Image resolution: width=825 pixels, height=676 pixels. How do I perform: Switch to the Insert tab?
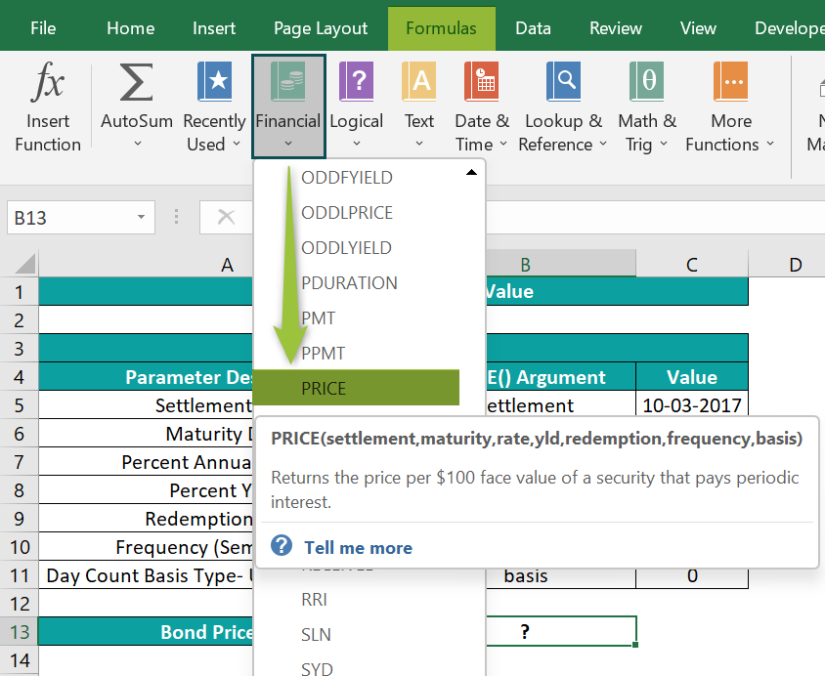214,28
